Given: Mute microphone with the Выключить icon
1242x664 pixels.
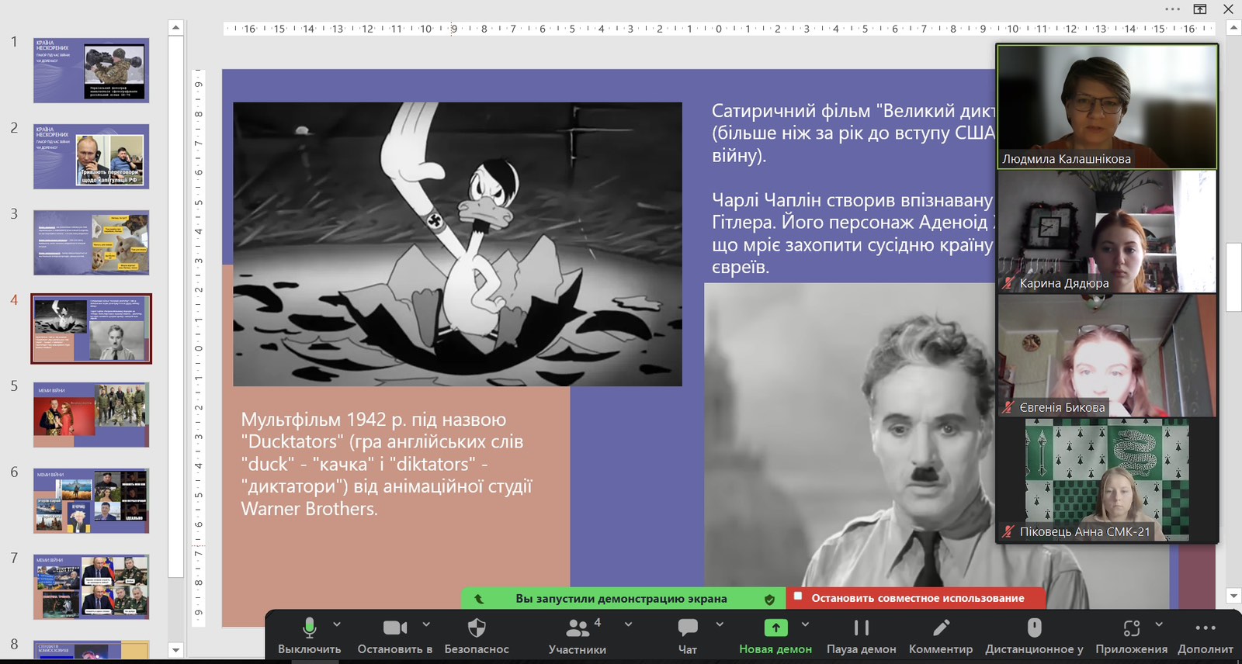Looking at the screenshot, I should (x=309, y=628).
